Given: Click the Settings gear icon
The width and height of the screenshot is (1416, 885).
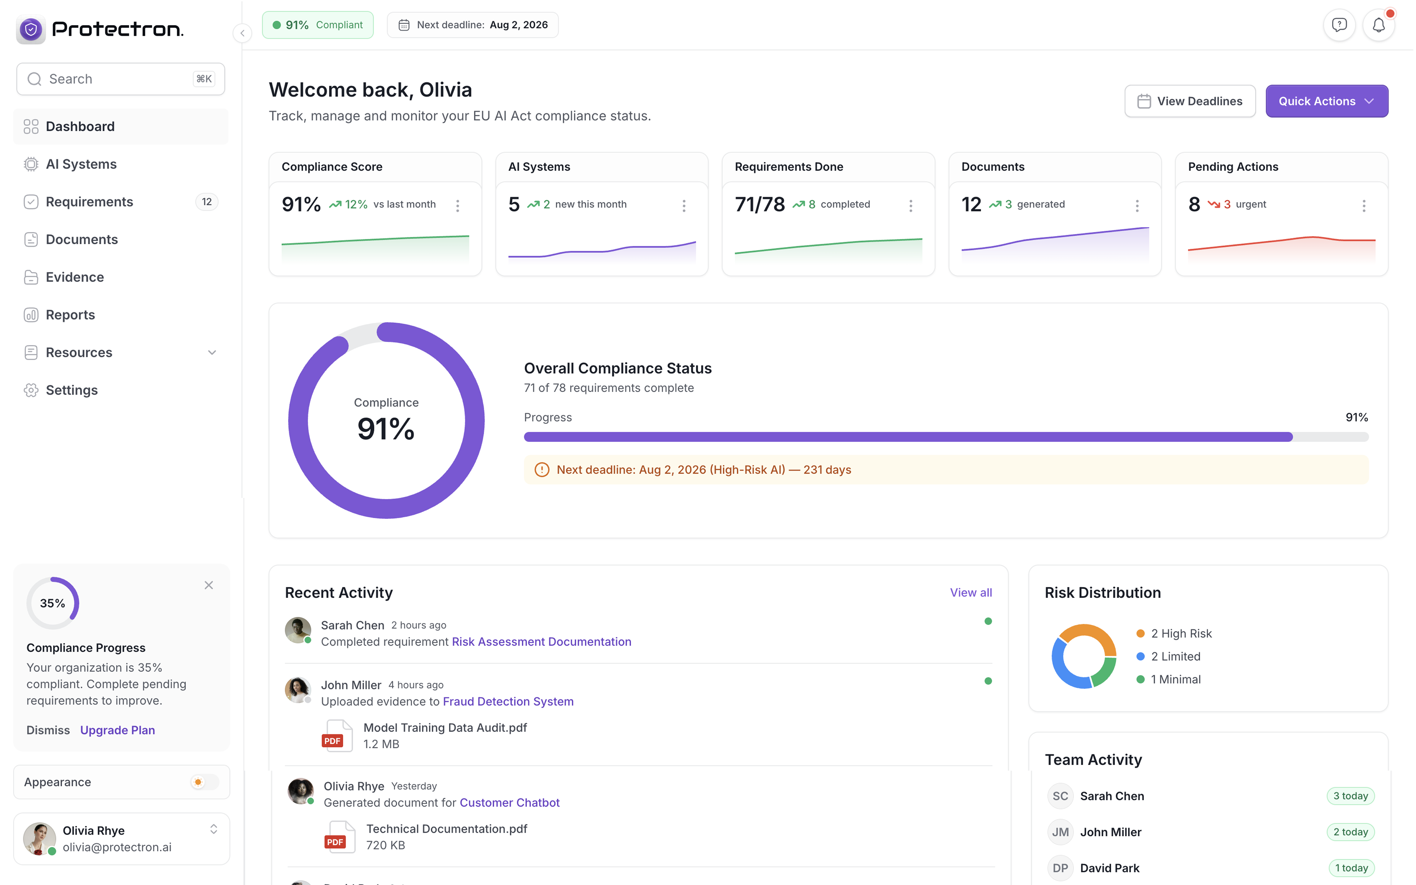Looking at the screenshot, I should (31, 390).
